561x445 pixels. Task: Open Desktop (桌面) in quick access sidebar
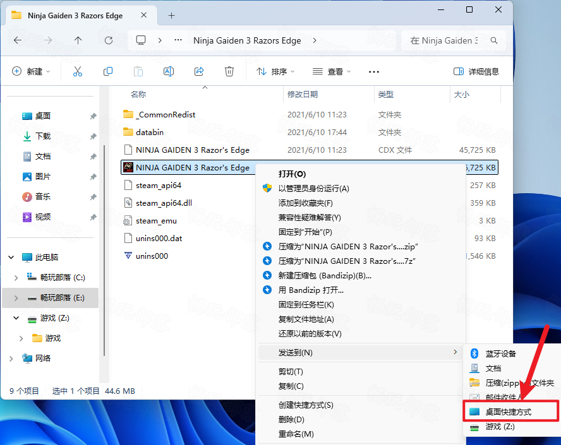pyautogui.click(x=42, y=116)
